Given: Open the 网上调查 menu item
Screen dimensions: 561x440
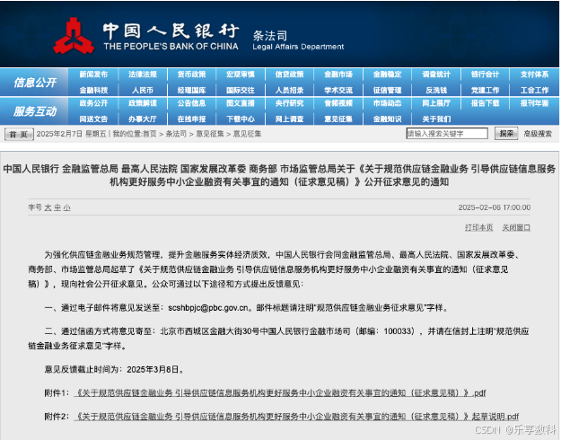Looking at the screenshot, I should (x=289, y=119).
